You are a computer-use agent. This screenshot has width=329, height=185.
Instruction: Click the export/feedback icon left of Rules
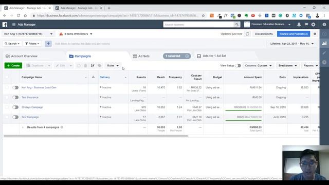(93, 65)
